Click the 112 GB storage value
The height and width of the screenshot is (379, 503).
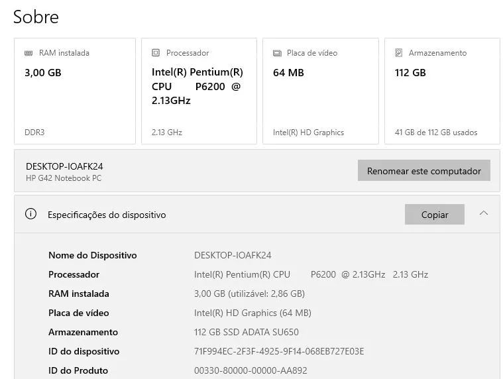410,72
